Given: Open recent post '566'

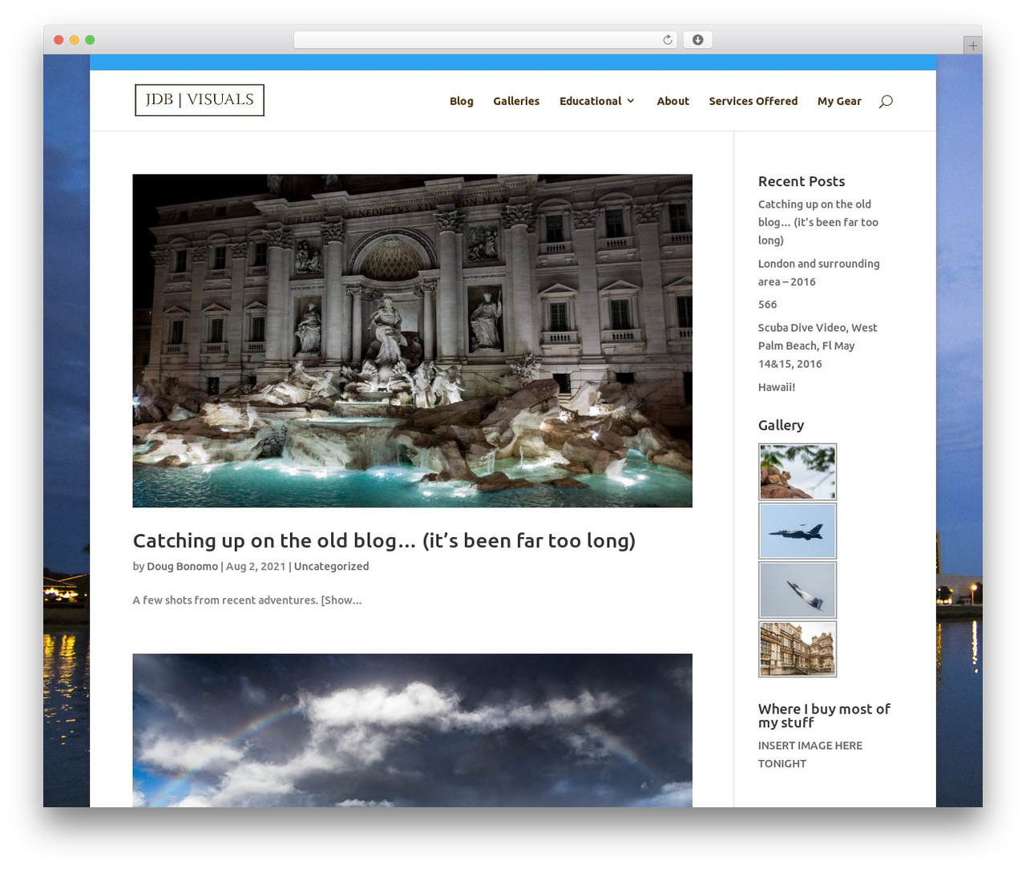Looking at the screenshot, I should click(x=768, y=305).
